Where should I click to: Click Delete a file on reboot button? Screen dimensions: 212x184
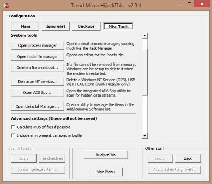click(x=38, y=68)
